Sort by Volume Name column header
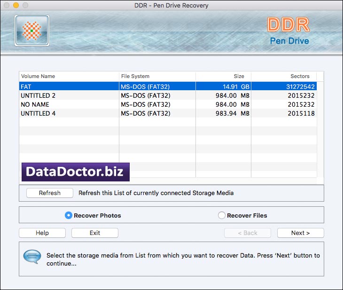The width and height of the screenshot is (343, 290). point(69,76)
